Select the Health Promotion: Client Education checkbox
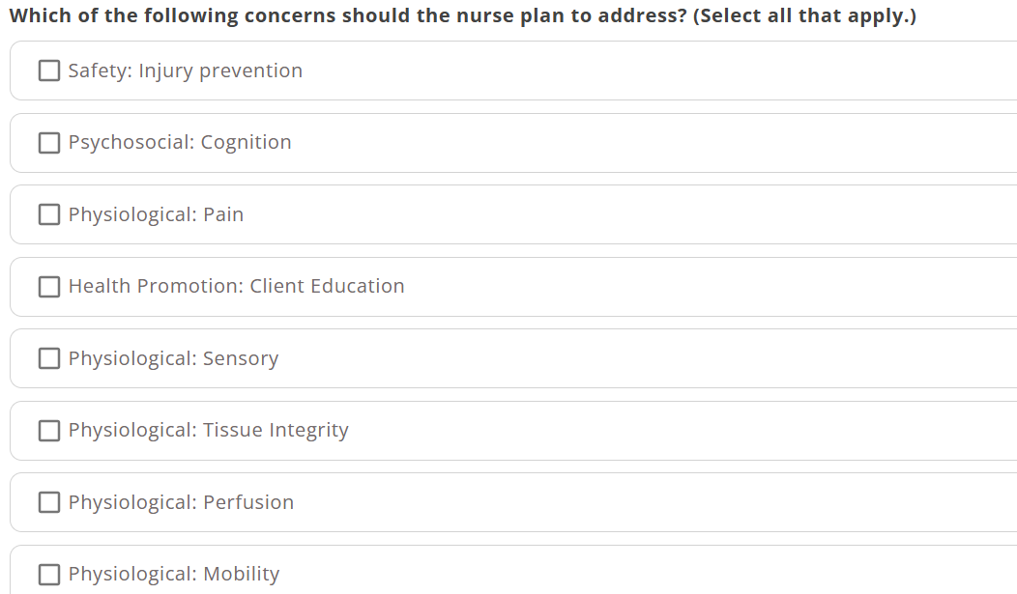 tap(49, 287)
